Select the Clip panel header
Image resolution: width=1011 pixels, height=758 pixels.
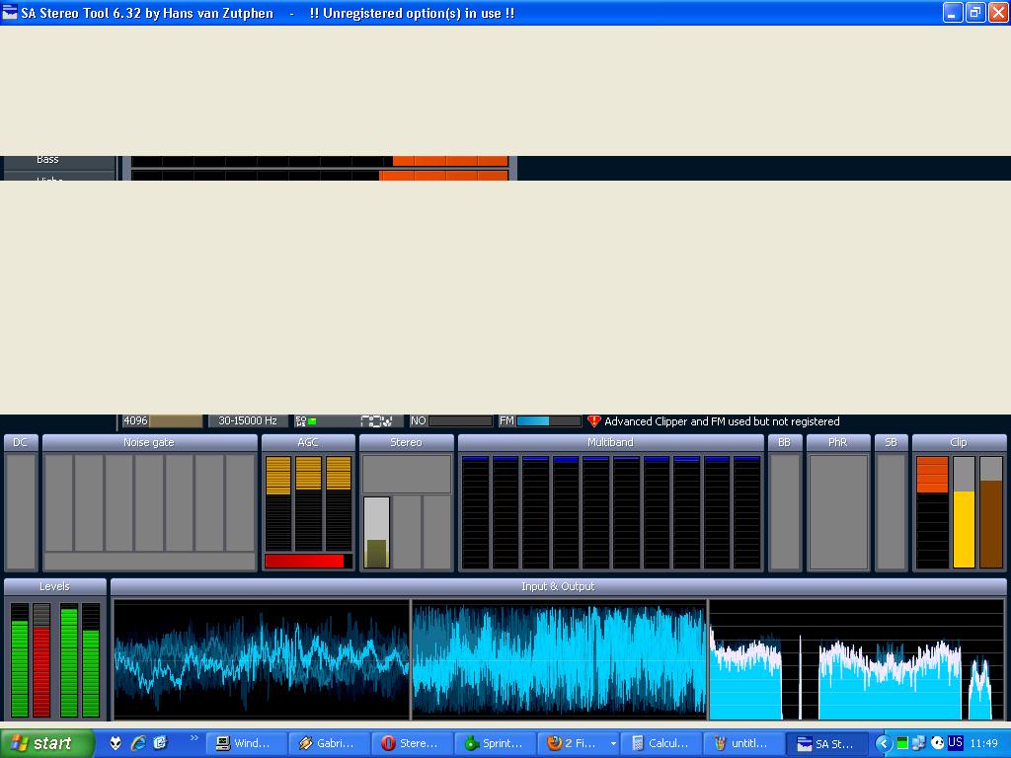[x=959, y=442]
